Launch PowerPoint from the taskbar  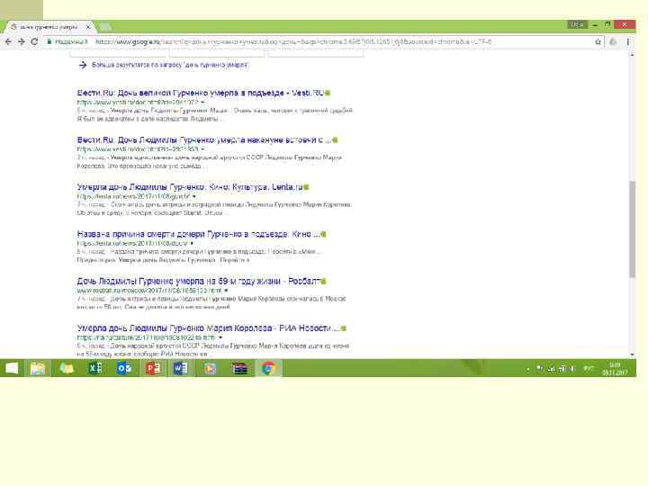point(152,368)
